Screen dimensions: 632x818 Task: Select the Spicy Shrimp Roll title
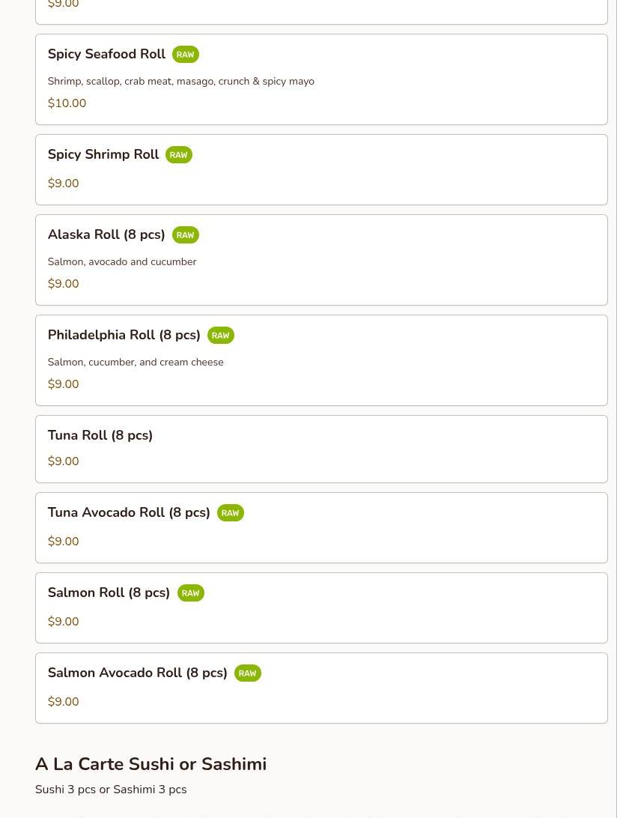coord(103,154)
